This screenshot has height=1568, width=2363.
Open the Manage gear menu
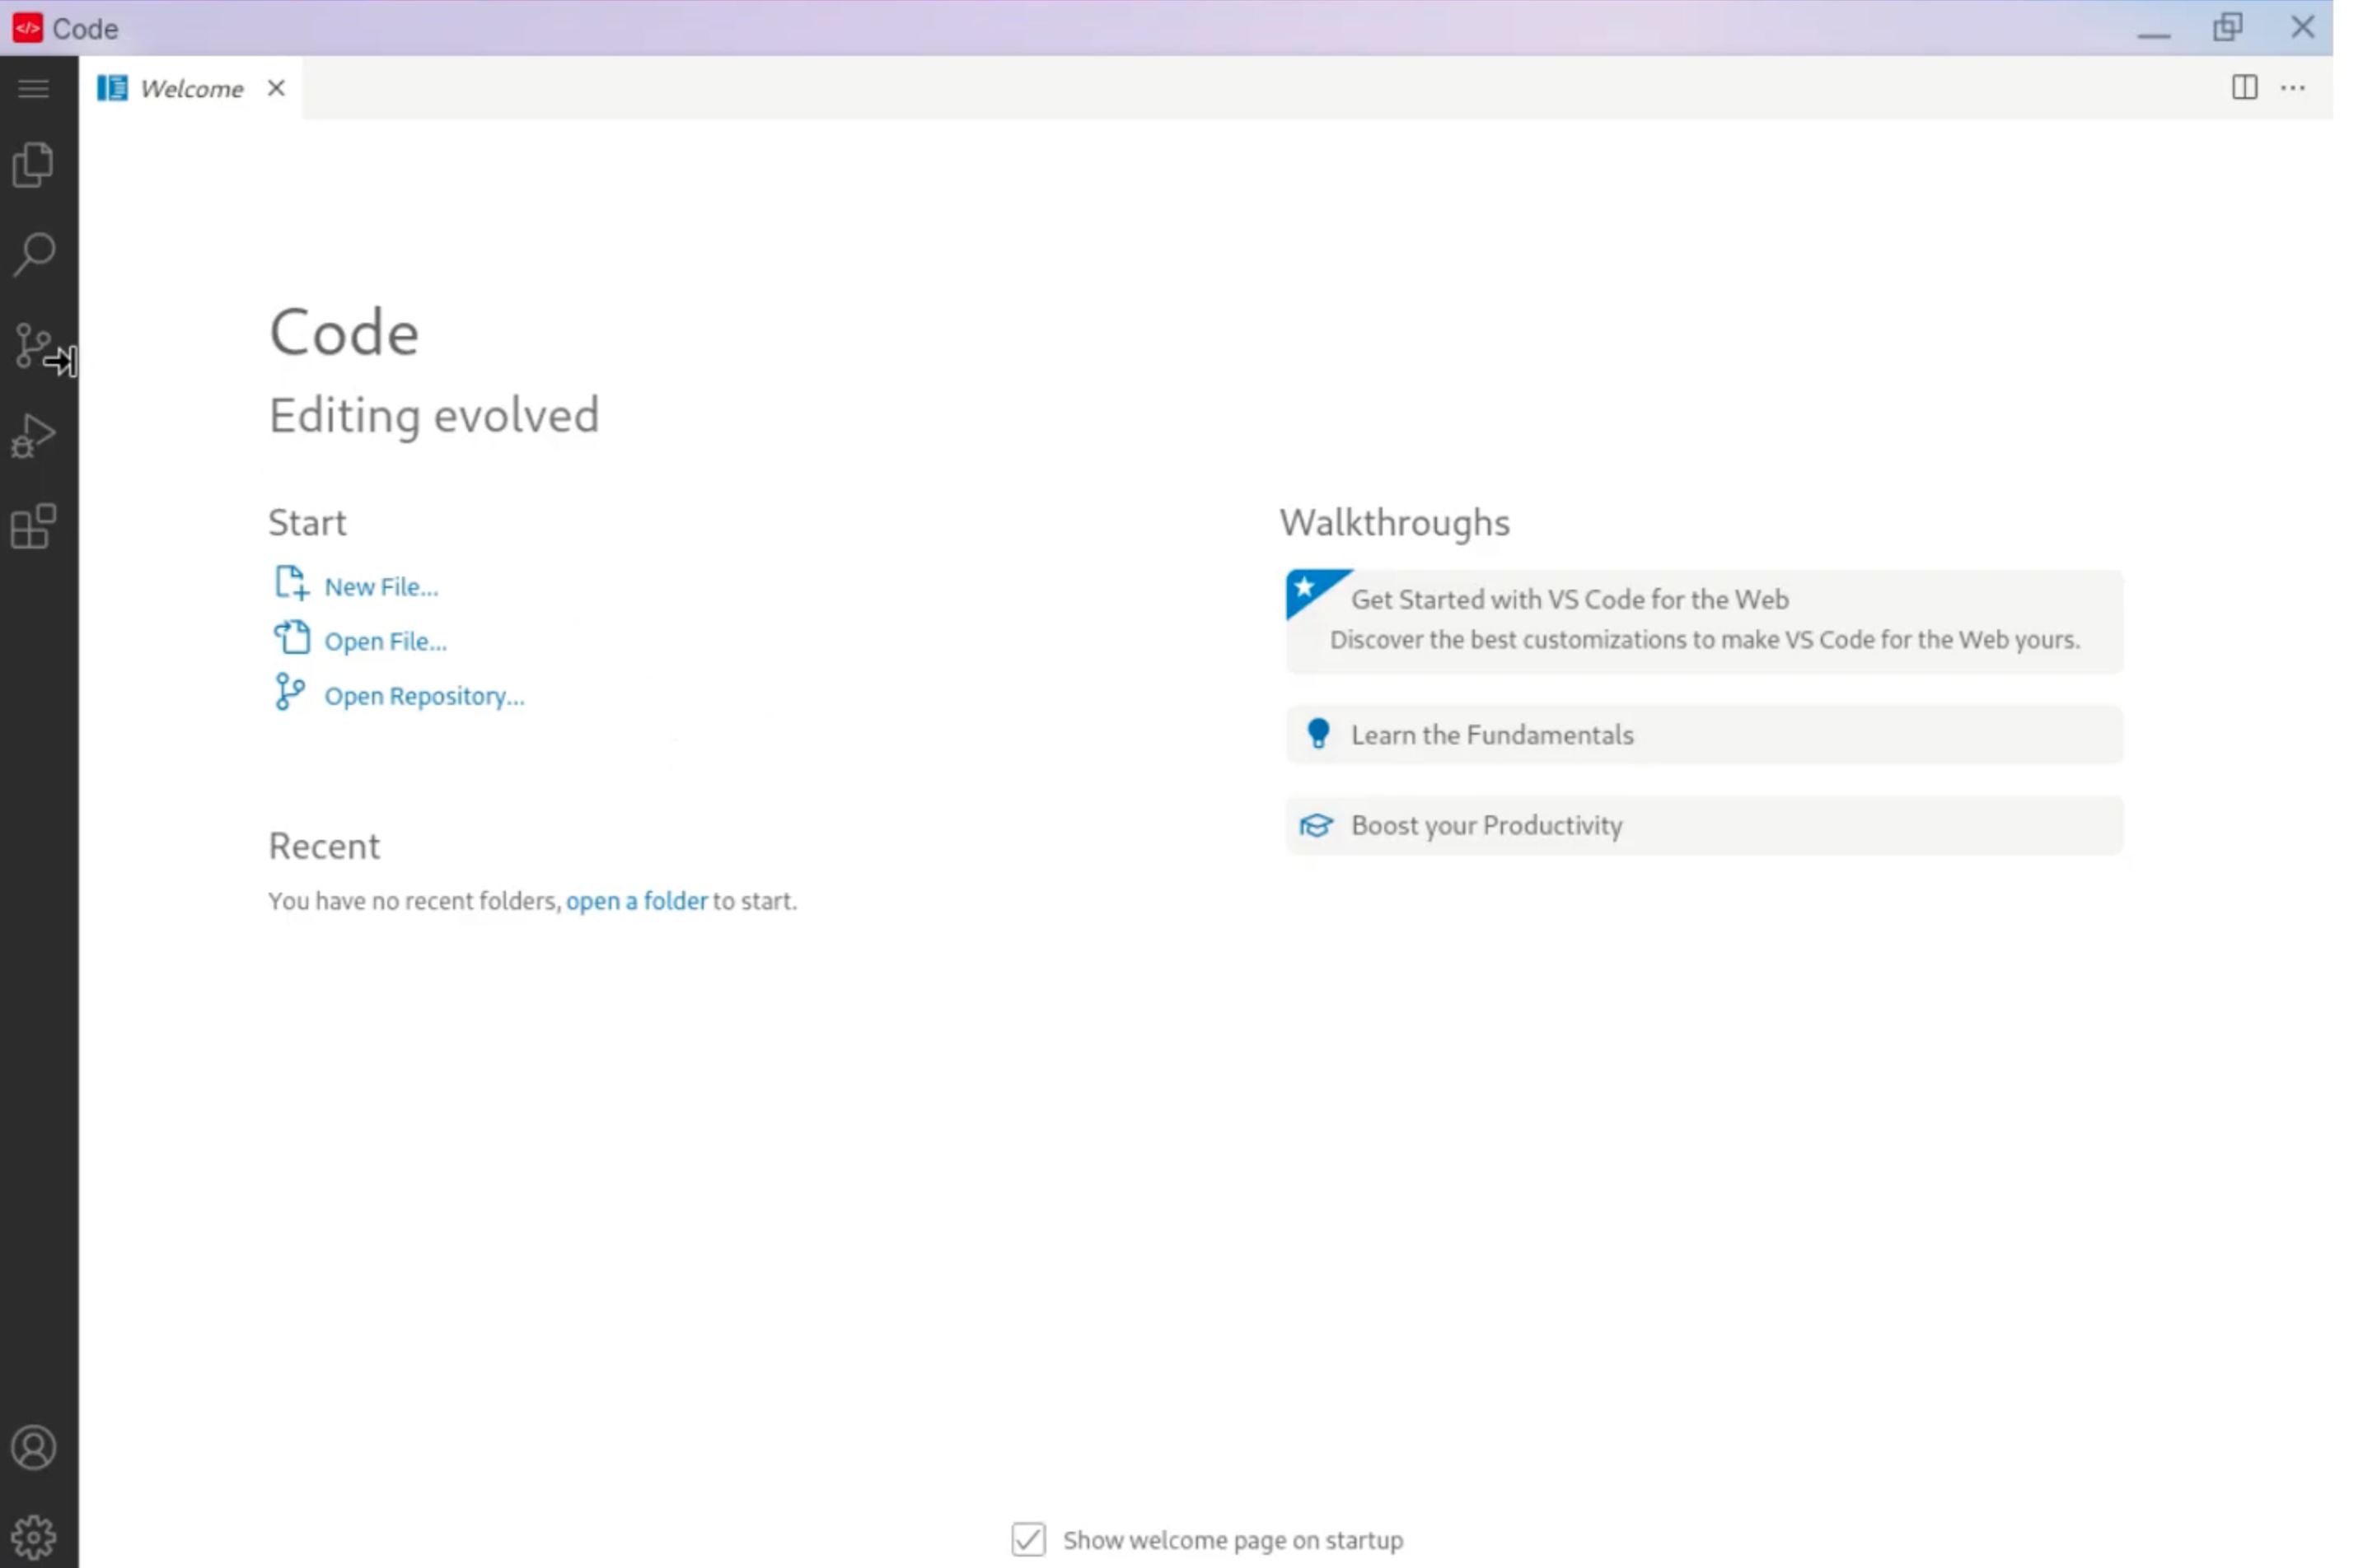[x=33, y=1536]
